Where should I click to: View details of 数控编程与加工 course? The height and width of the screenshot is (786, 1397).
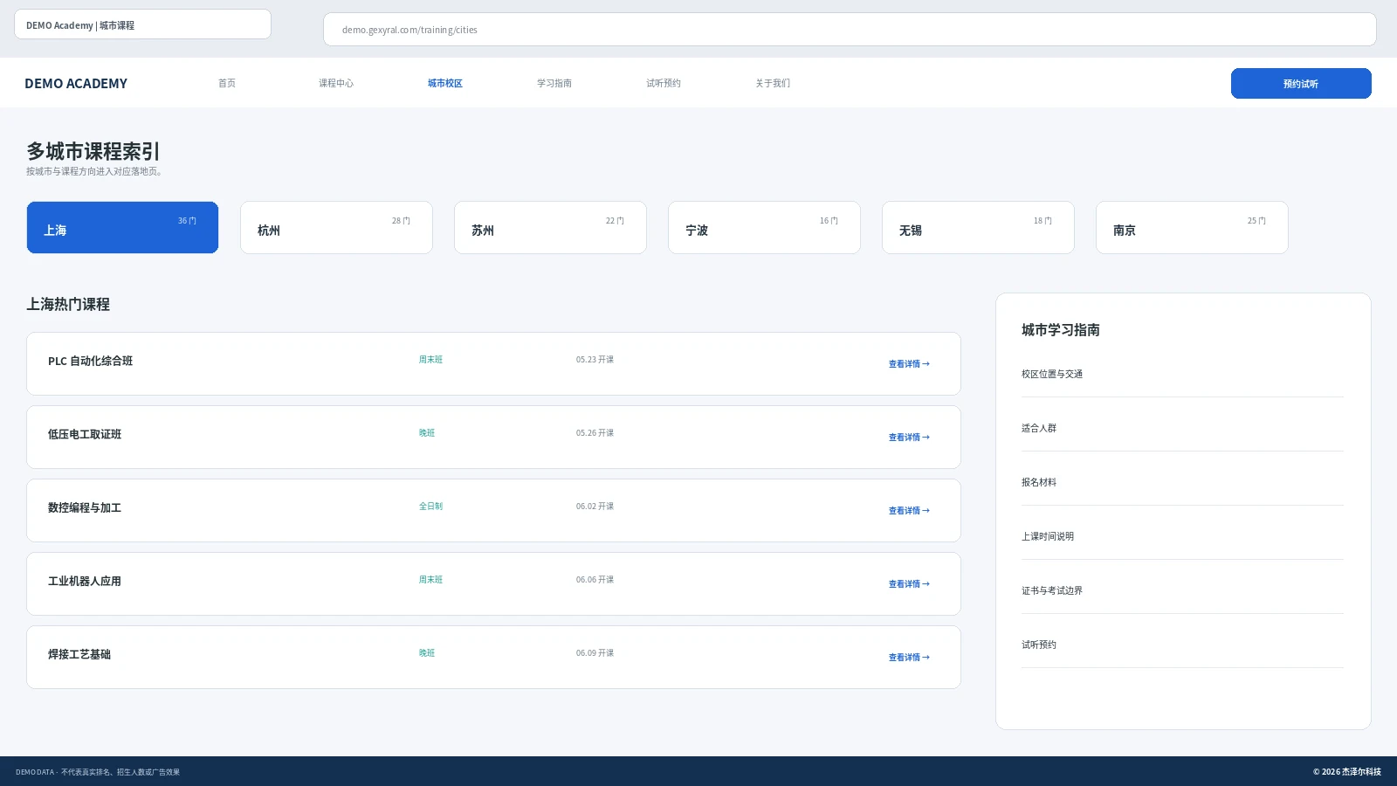click(x=909, y=511)
